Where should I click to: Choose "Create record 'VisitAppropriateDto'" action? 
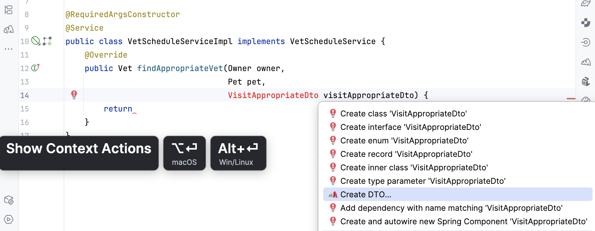[x=406, y=154]
